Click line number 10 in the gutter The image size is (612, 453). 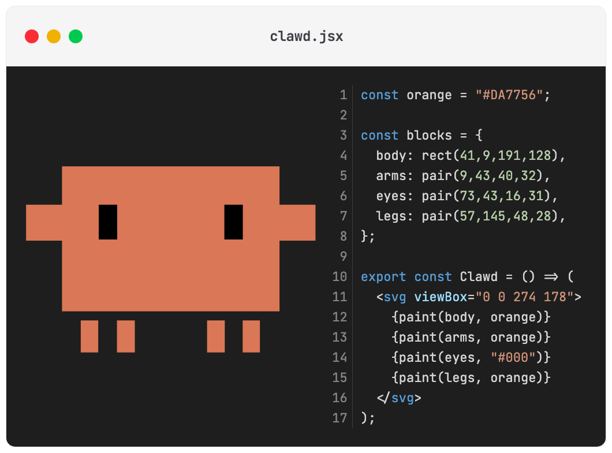click(339, 276)
